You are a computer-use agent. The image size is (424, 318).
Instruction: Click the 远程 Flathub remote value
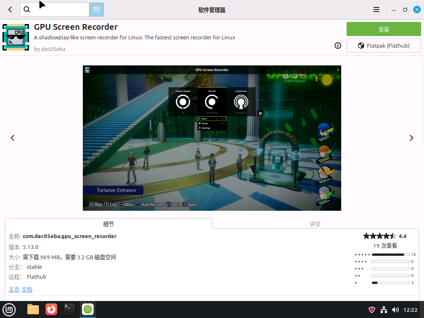click(36, 277)
